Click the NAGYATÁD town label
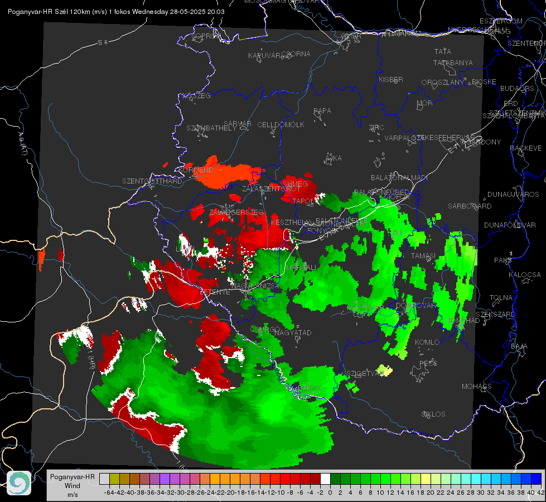The image size is (546, 502). [293, 332]
